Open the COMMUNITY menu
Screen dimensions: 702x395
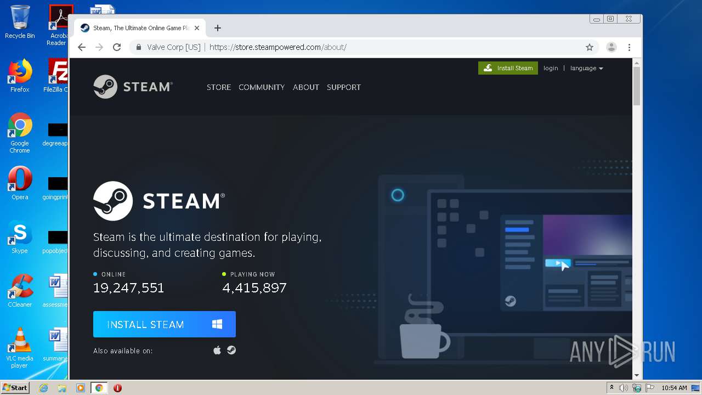click(x=262, y=87)
